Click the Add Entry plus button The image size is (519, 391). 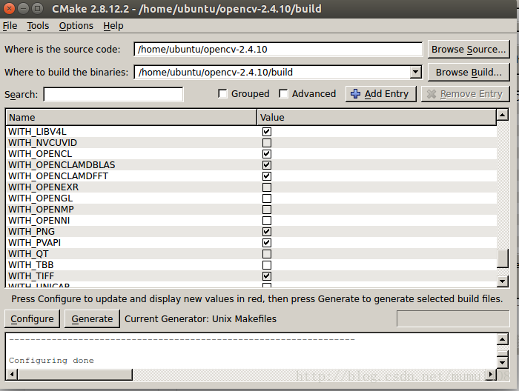[x=380, y=94]
